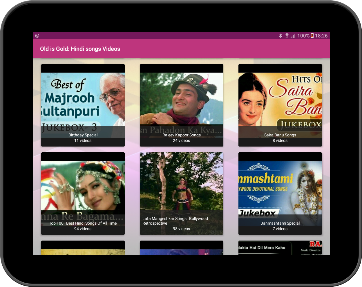Open the Birthday Special playlist thumbnail

[x=83, y=105]
